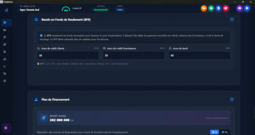Viewport: 255px width, 135px height.
Task: Click the blue circular globe button
Action: tap(247, 8)
